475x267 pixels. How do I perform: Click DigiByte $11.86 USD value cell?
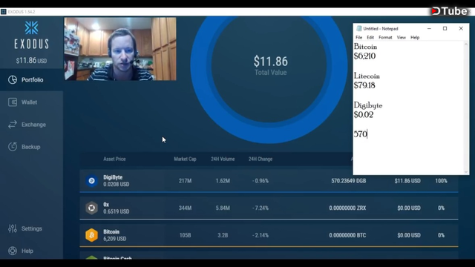pyautogui.click(x=407, y=181)
